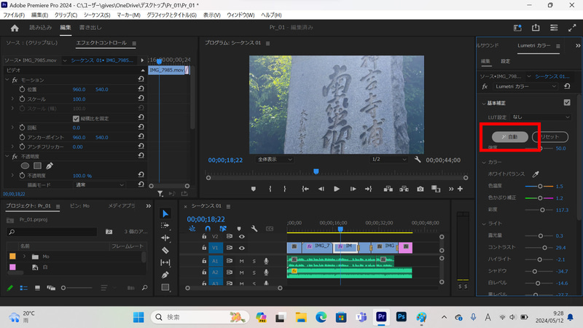Click Mark In bracket icon
583x328 pixels.
270,189
